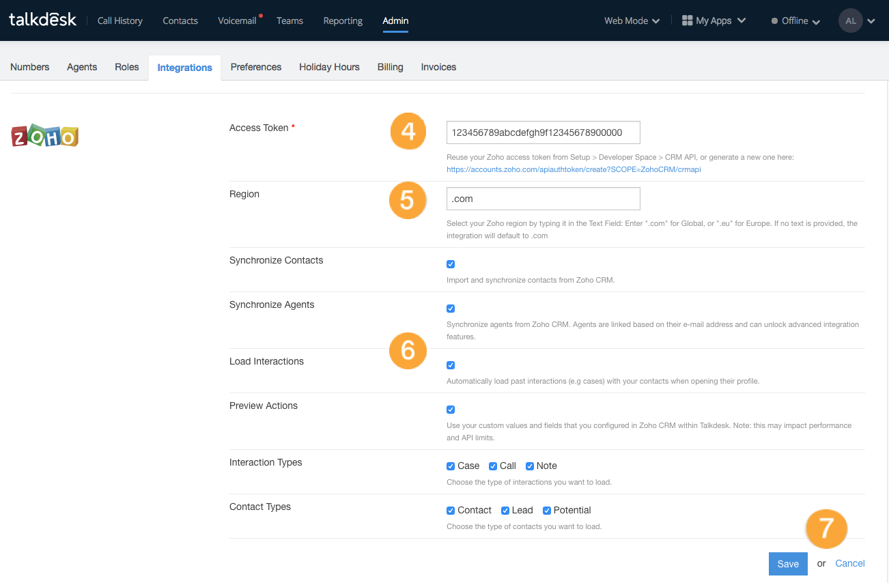Screen dimensions: 889x583
Task: Open Voicemail in top navigation
Action: pos(237,20)
